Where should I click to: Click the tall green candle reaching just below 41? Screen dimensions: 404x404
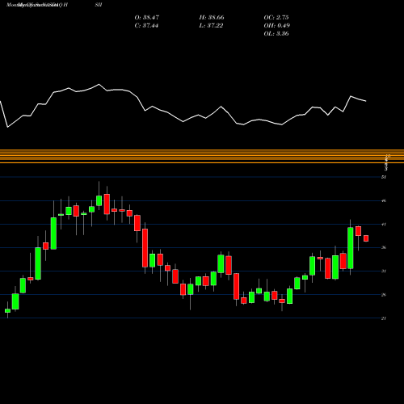click(351, 248)
